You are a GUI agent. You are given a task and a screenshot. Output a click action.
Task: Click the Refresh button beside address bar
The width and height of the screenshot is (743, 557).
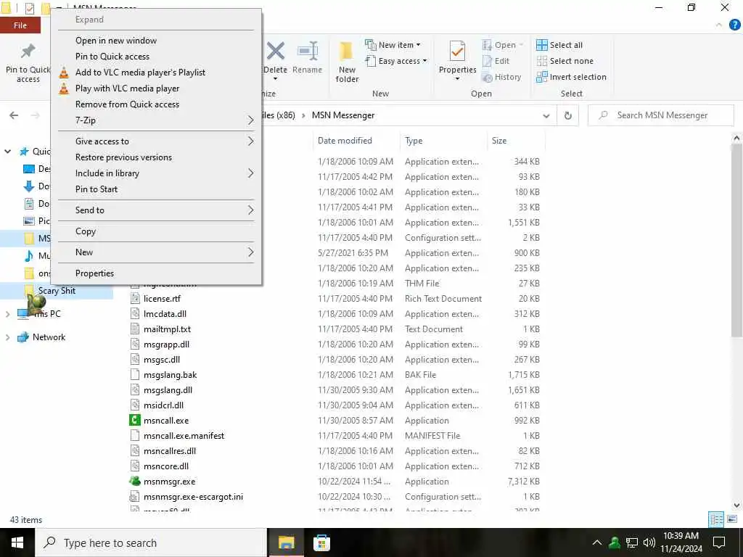(x=567, y=115)
